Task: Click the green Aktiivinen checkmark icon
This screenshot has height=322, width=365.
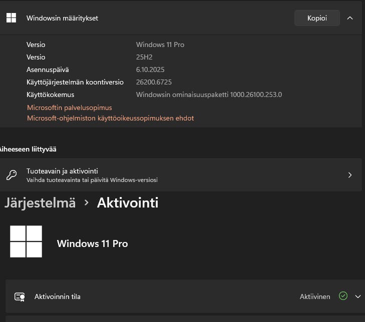Action: point(343,296)
